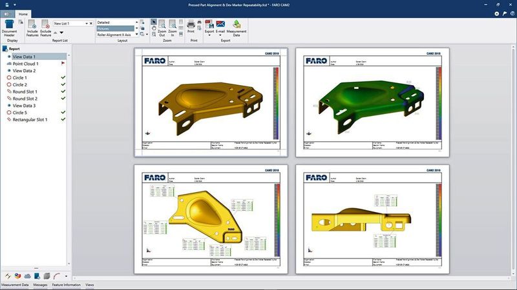Open the side-view report page thumbnail
The width and height of the screenshot is (517, 290).
tap(373, 219)
